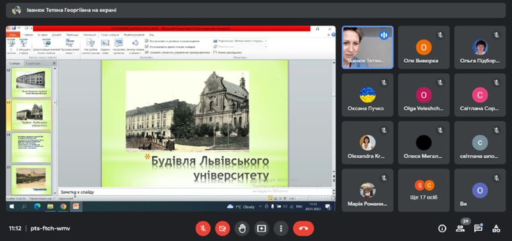The image size is (512, 241).
Task: Click Світлана Сор's pink C avatar
Action: click(480, 95)
